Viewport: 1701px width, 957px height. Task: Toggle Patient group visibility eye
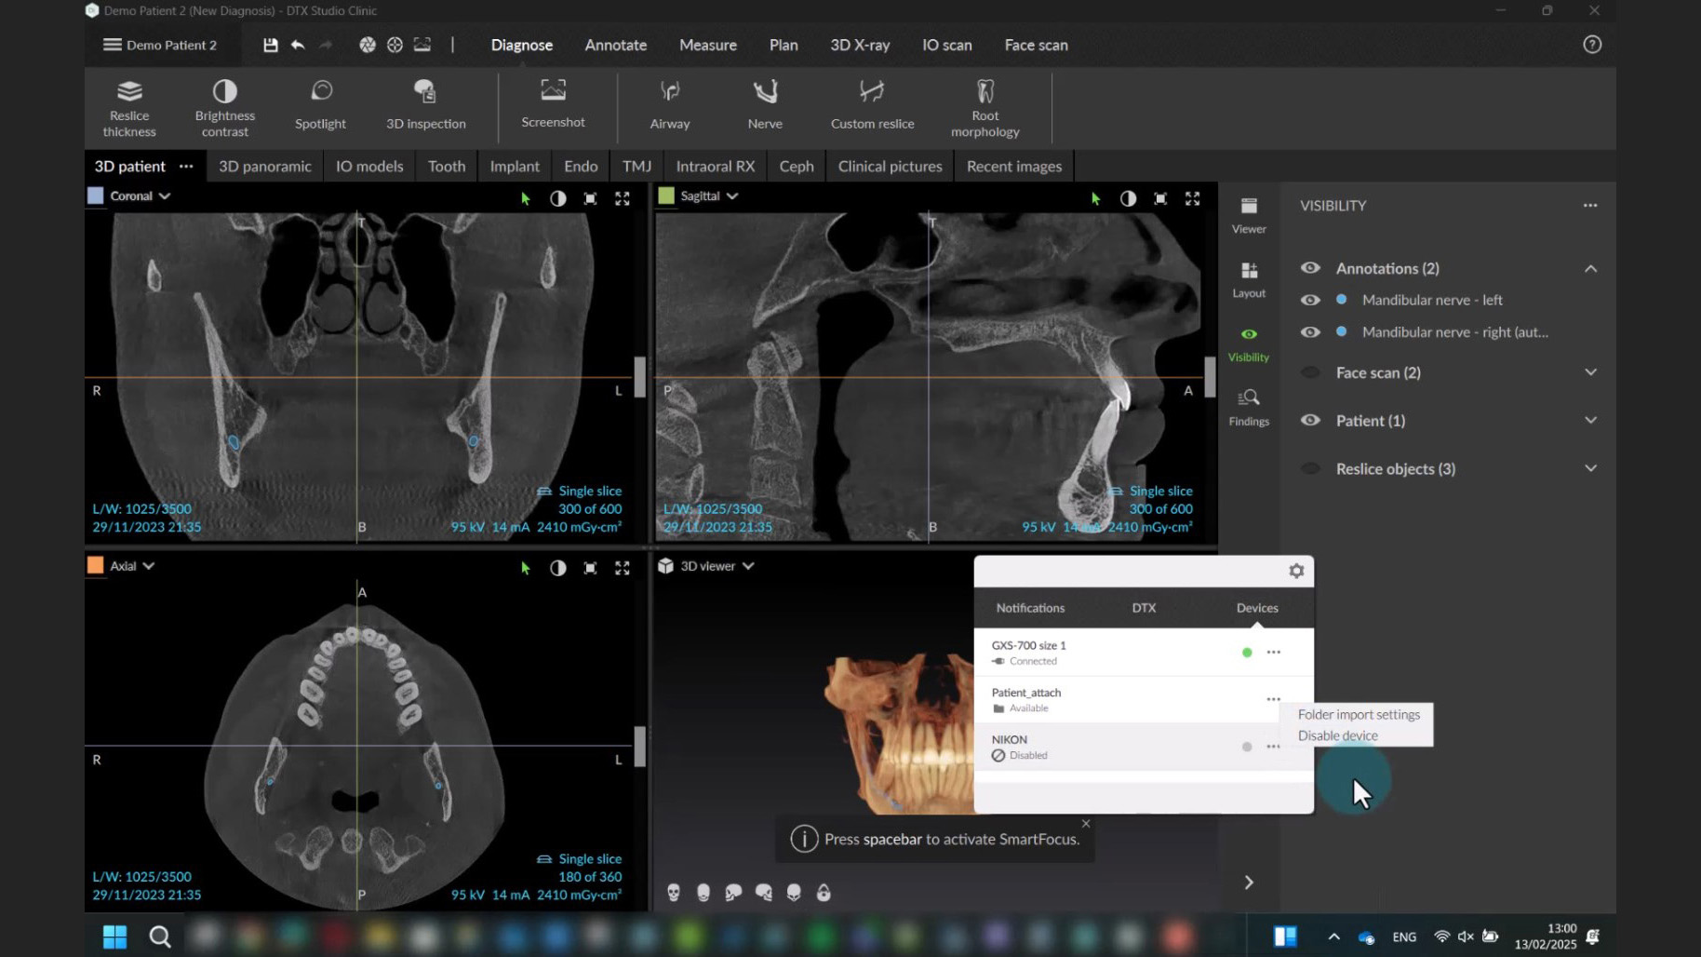pos(1310,421)
